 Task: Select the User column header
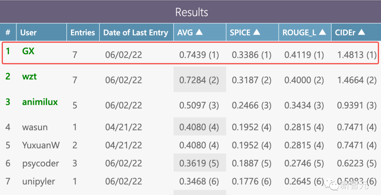[x=29, y=33]
